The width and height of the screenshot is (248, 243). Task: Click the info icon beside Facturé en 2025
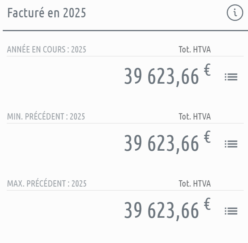click(235, 13)
